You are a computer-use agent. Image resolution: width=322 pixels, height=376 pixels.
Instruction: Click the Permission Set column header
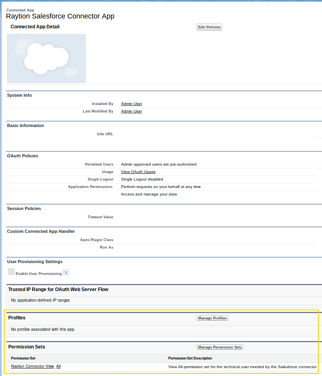click(23, 358)
